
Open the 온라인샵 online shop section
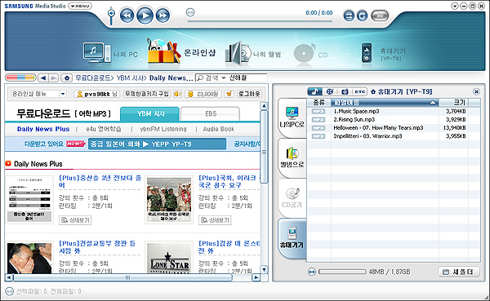[181, 51]
